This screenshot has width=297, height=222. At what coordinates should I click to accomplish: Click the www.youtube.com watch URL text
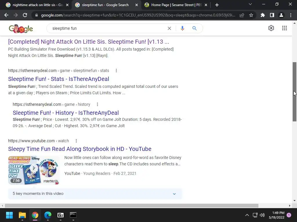pyautogui.click(x=39, y=141)
